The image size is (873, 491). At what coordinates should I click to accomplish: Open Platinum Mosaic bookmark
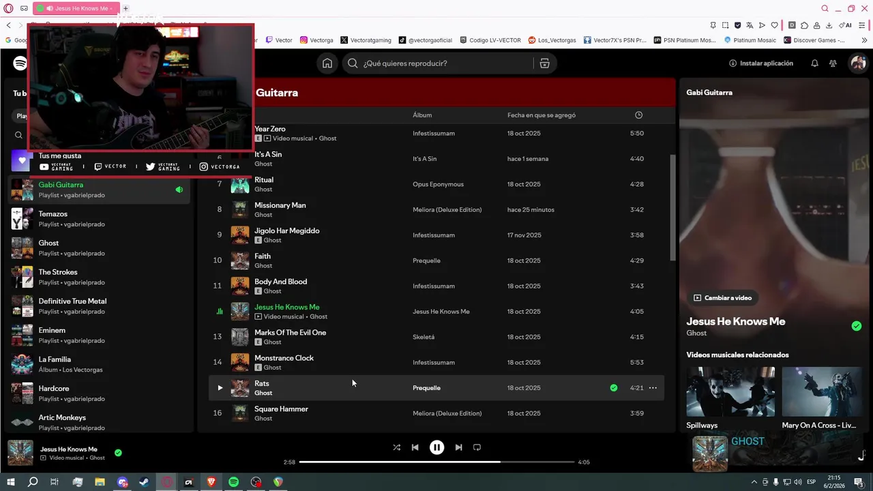(x=750, y=40)
